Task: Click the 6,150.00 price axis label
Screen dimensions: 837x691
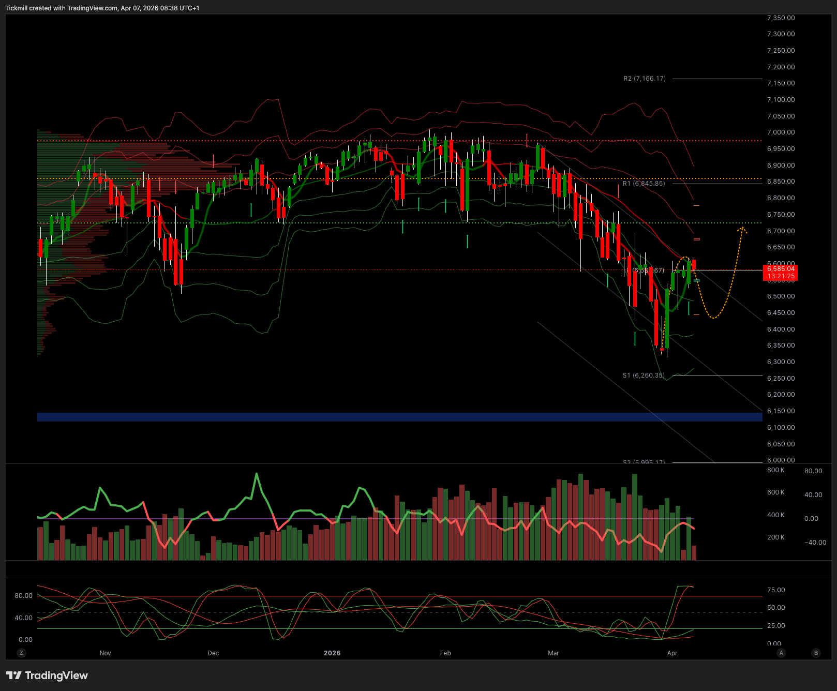Action: 781,411
